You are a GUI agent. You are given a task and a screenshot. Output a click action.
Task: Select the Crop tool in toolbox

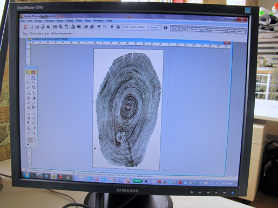(x=33, y=87)
